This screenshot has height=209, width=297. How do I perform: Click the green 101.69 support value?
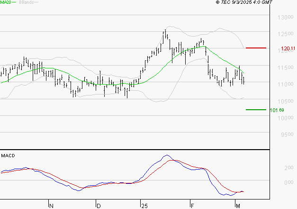pos(277,110)
